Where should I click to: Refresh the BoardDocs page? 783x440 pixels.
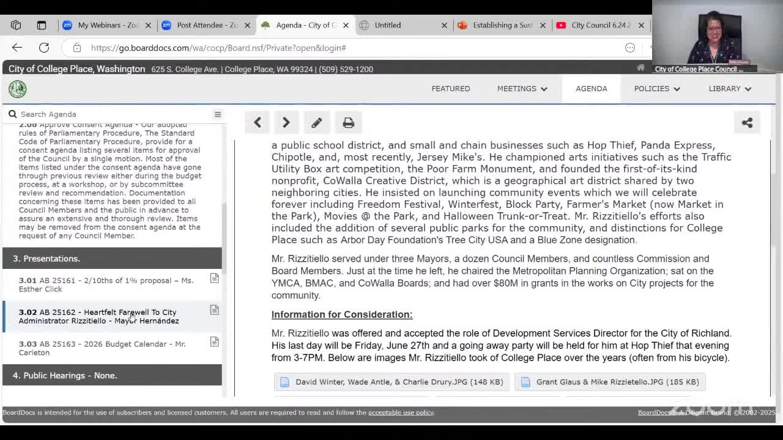pos(44,48)
